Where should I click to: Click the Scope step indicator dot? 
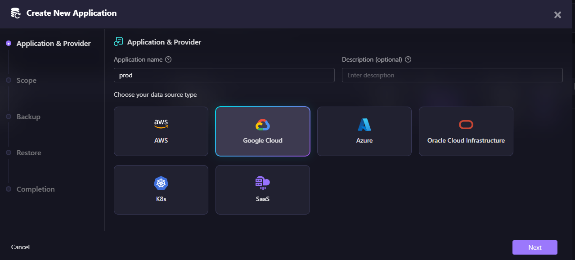[9, 80]
